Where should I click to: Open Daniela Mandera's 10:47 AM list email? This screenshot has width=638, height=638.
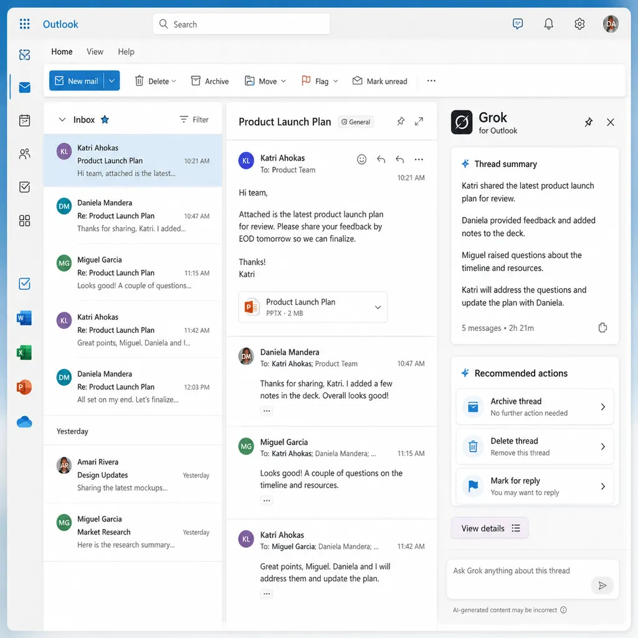pos(133,215)
